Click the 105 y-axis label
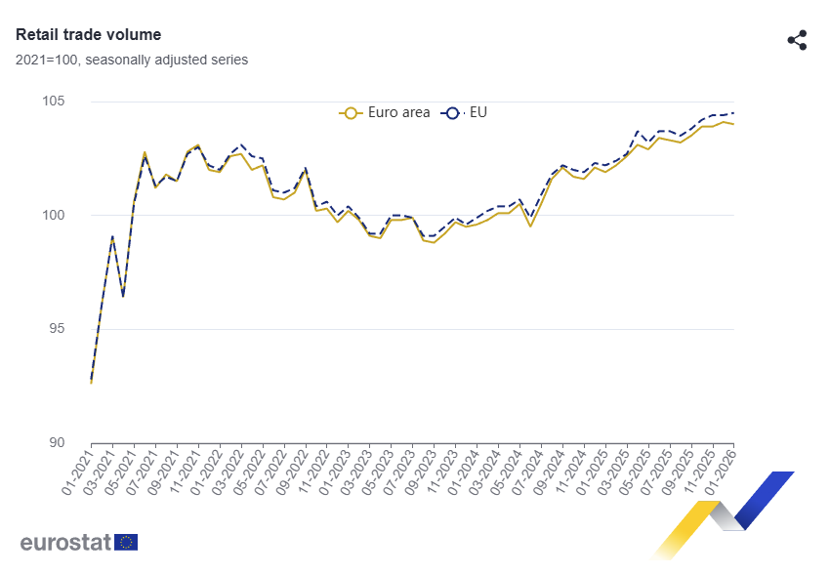This screenshot has height=574, width=830. [54, 101]
